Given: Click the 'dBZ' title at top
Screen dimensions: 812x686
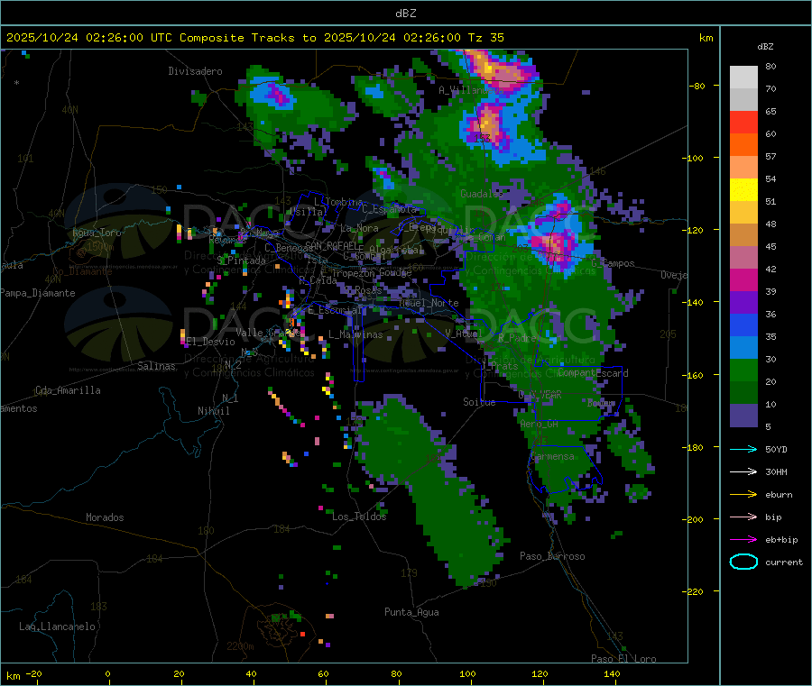Looking at the screenshot, I should 405,14.
